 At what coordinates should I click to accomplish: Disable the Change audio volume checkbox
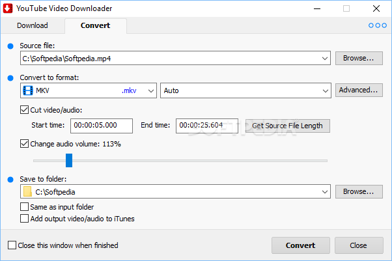point(24,143)
